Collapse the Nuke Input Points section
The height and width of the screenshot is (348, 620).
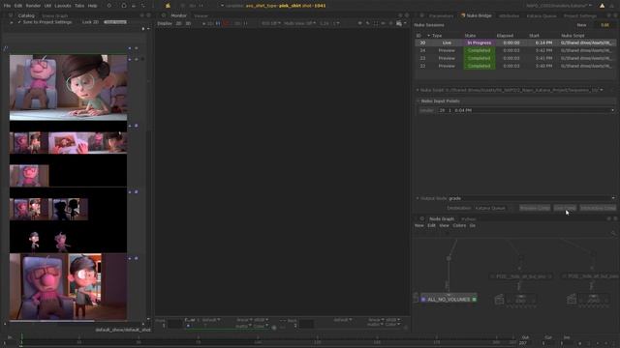pyautogui.click(x=418, y=101)
